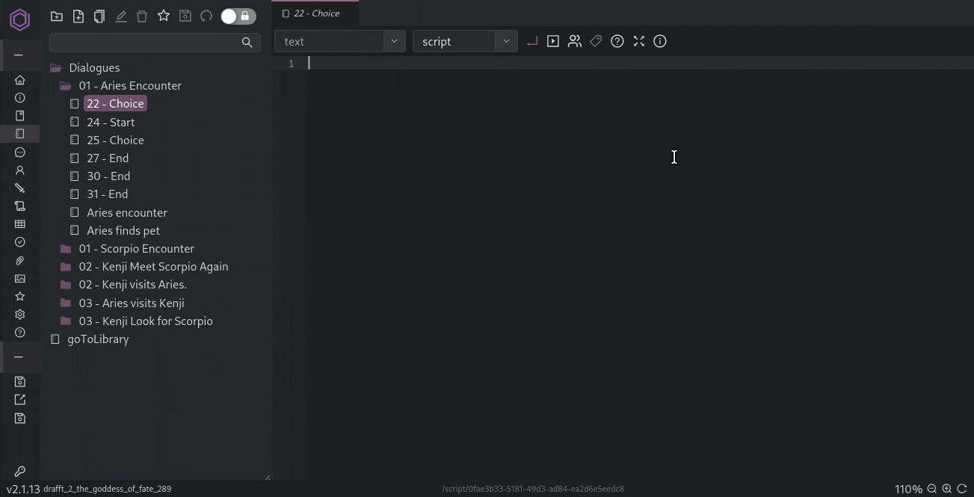Viewport: 974px width, 497px height.
Task: Click the favorite star icon in toolbar
Action: click(x=164, y=16)
